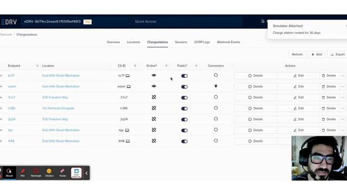Toggle Public switch for wdwh
Image resolution: width=347 pixels, height=195 pixels.
click(184, 87)
